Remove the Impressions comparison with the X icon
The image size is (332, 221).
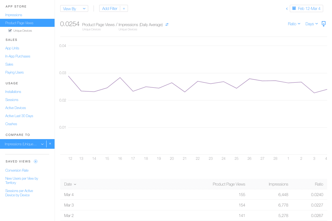pos(50,144)
